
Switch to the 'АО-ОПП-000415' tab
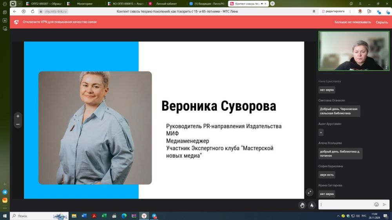pos(125,4)
